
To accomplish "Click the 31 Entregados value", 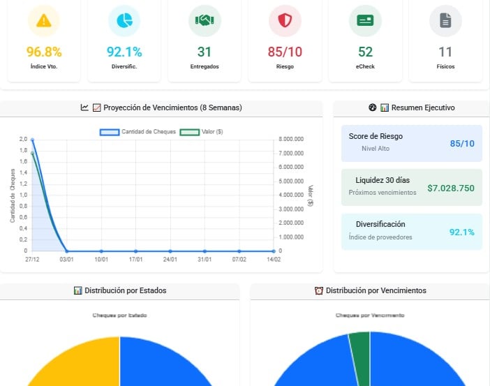I will click(x=205, y=52).
